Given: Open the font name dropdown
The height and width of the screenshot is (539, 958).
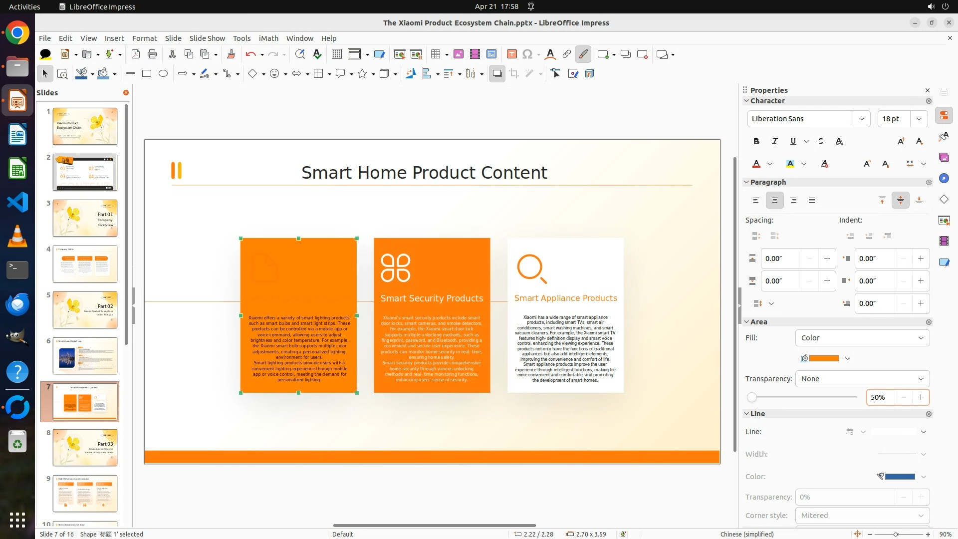Looking at the screenshot, I should pos(861,119).
